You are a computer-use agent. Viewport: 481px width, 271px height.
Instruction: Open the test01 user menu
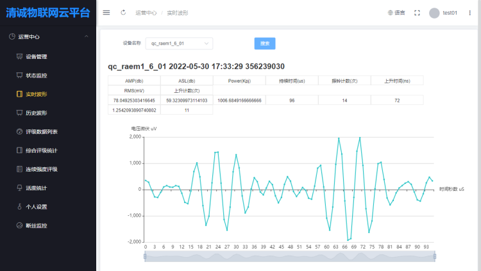pos(450,13)
